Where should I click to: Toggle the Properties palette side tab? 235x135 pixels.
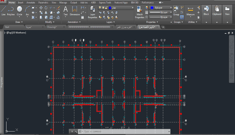(x=2, y=82)
